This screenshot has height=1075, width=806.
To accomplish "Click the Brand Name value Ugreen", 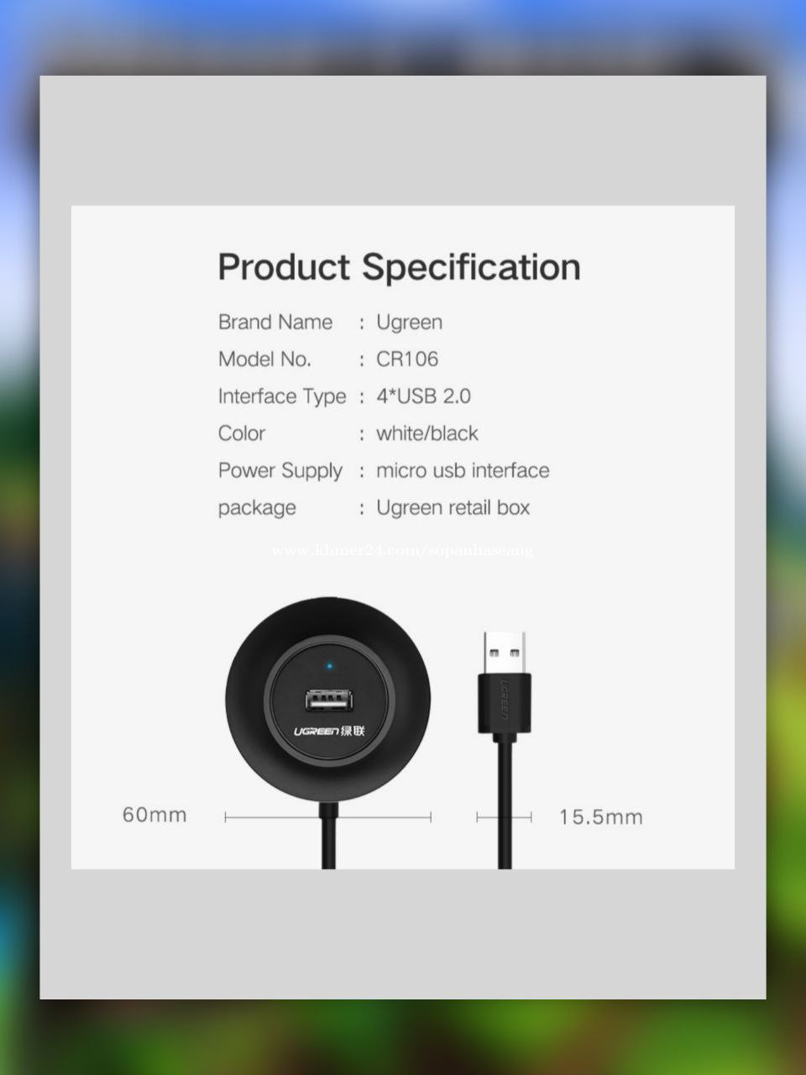I will click(409, 322).
